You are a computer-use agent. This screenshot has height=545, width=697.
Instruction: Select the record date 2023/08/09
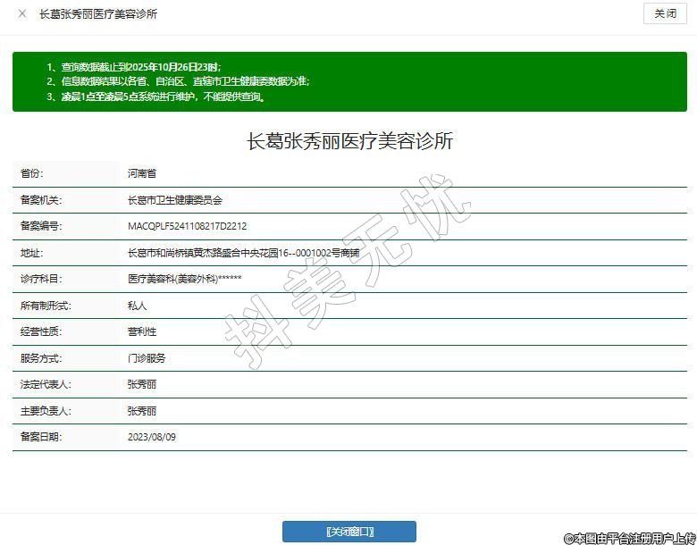coord(152,437)
